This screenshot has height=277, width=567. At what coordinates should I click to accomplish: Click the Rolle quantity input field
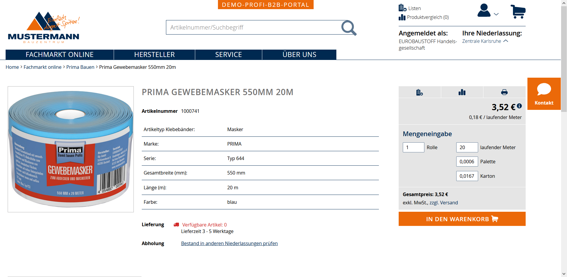(x=413, y=147)
